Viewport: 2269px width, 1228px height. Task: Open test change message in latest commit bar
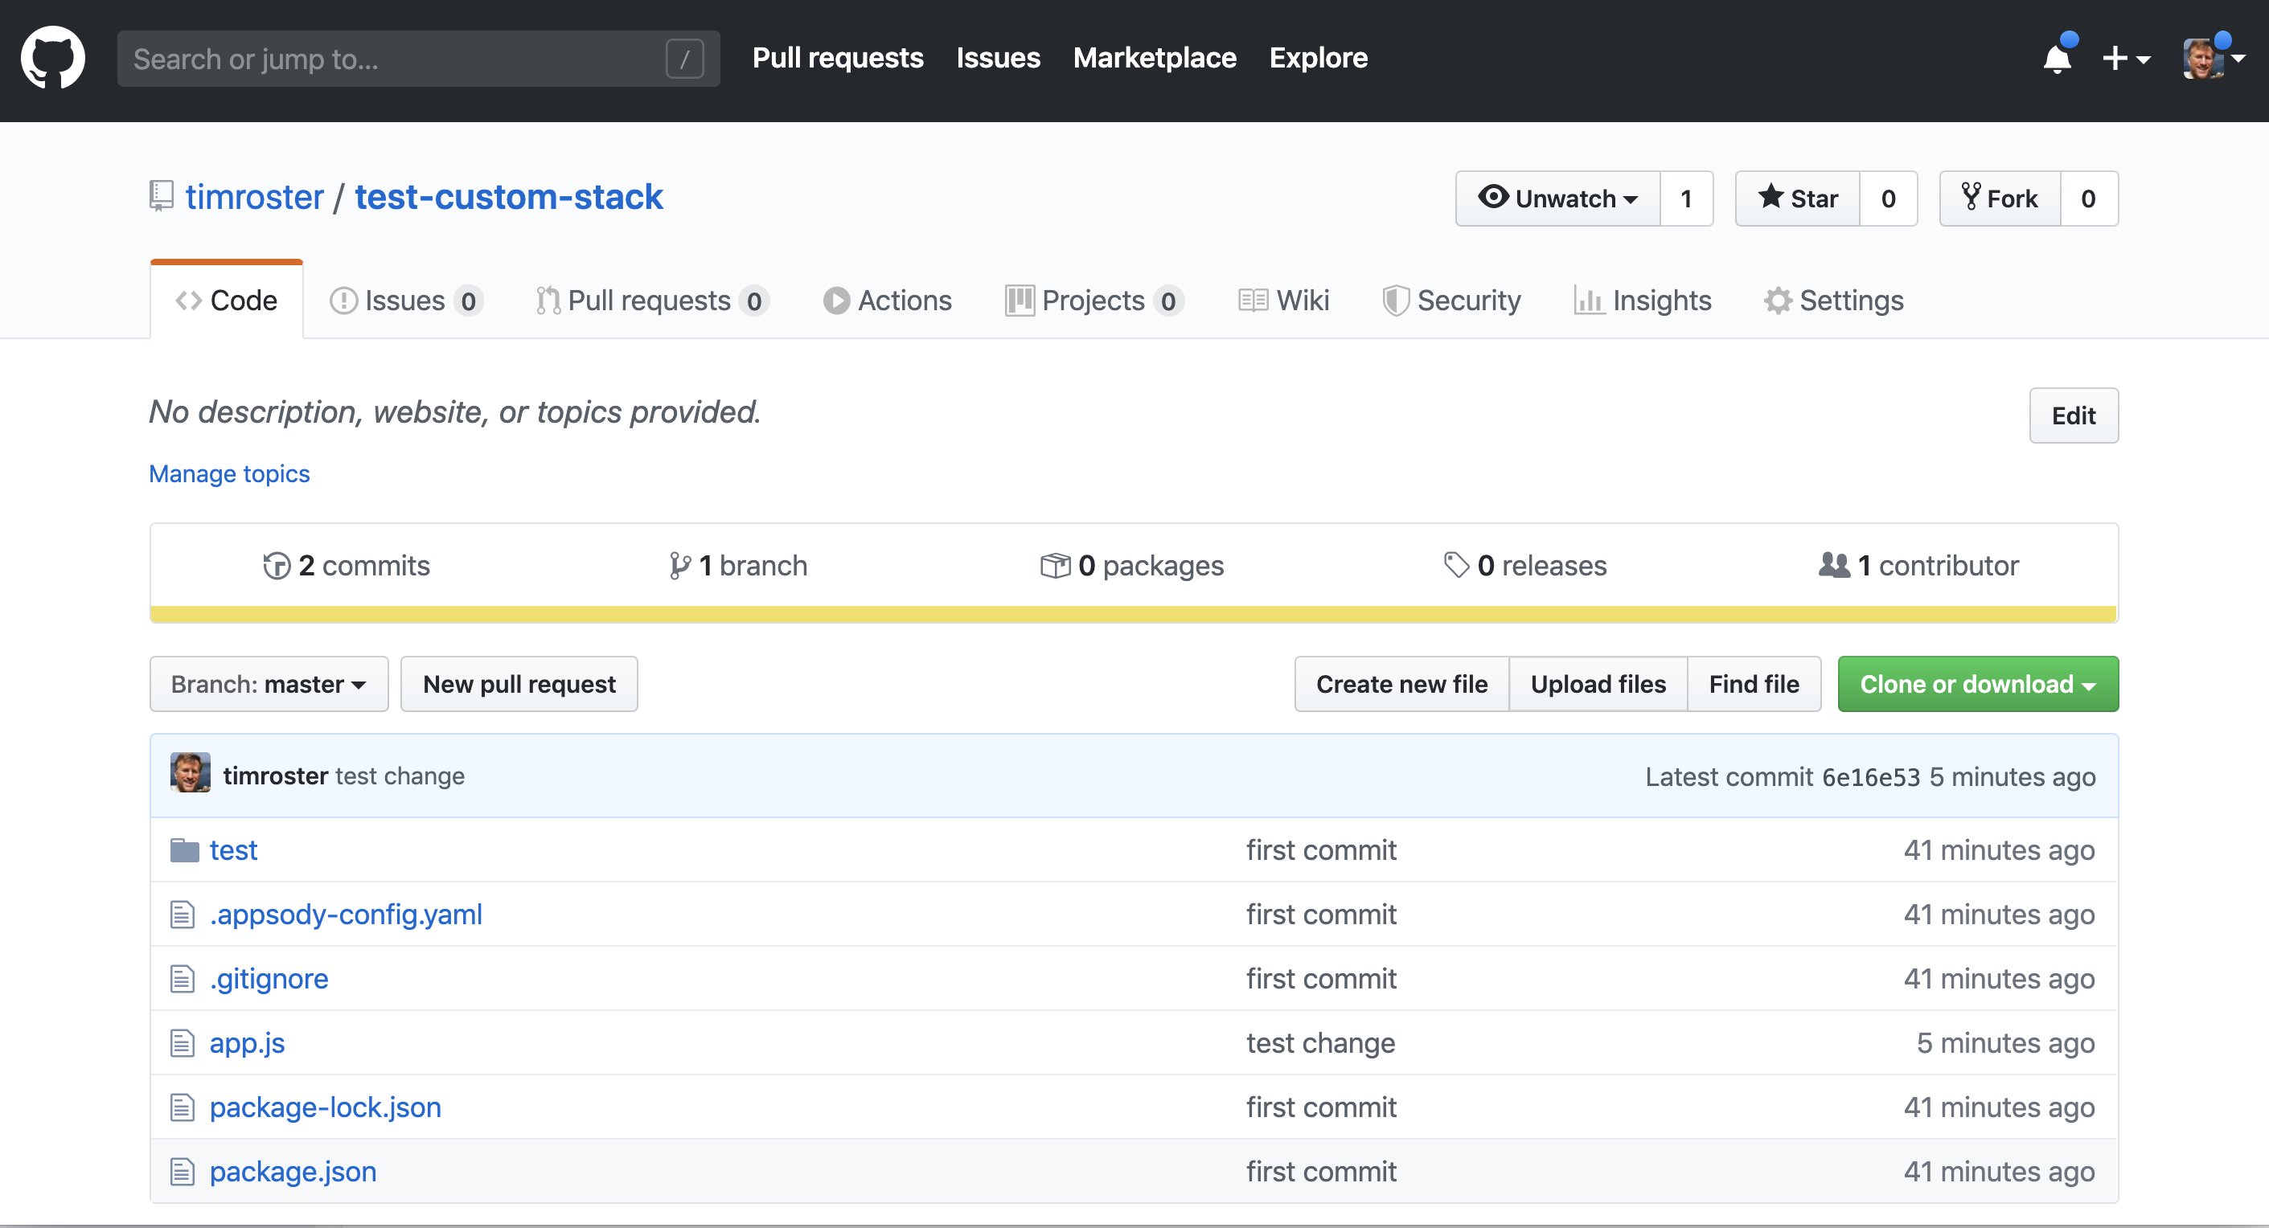tap(400, 776)
